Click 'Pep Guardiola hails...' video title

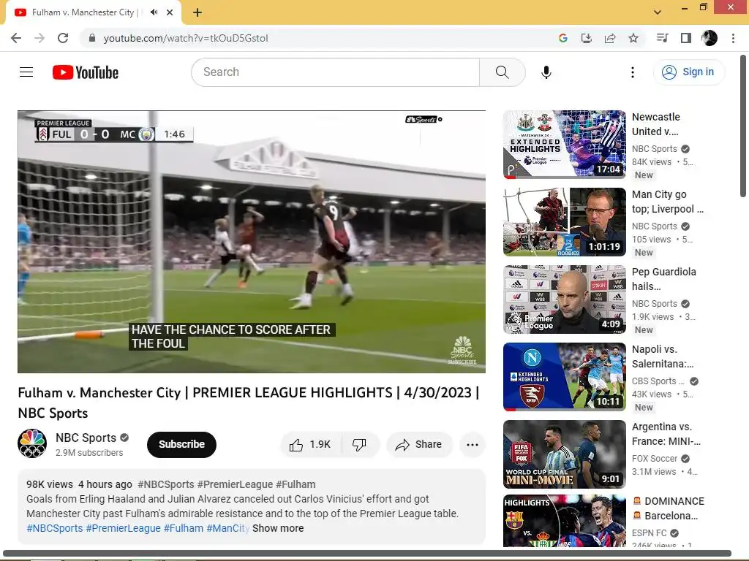tap(664, 279)
